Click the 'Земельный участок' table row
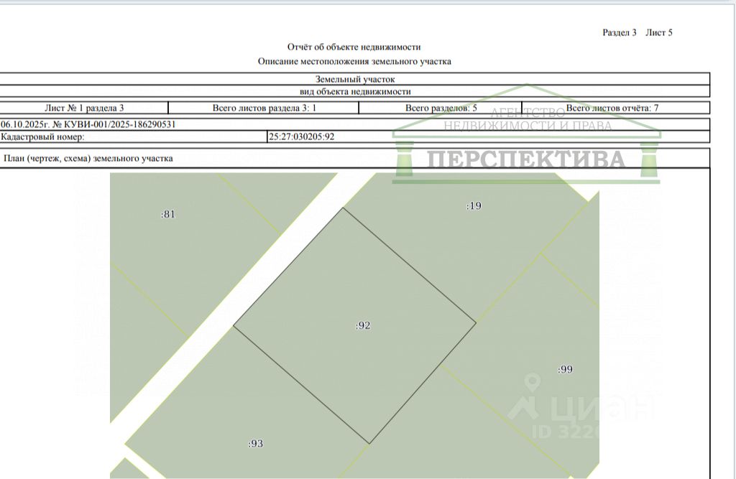736x479 pixels. click(354, 79)
